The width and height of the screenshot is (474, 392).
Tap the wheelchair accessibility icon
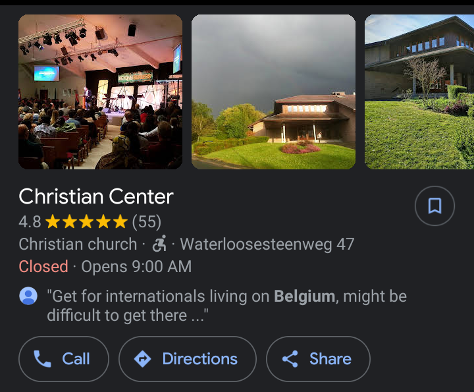pos(159,244)
